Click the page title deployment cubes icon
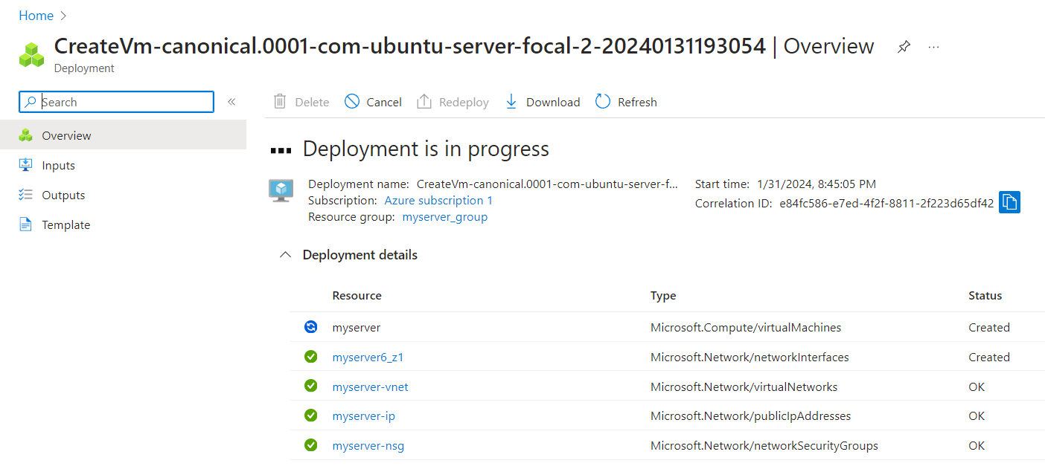Screen dimensions: 1045x469 tap(32, 54)
